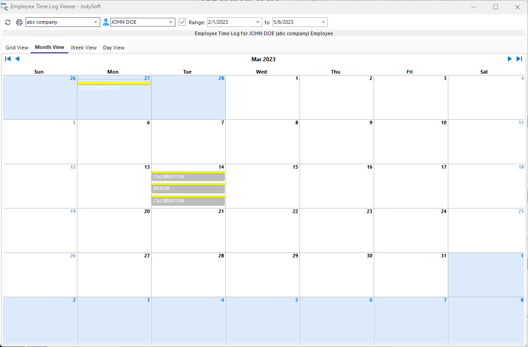The image size is (528, 347).
Task: Switch to the Grid View tab
Action: click(17, 48)
